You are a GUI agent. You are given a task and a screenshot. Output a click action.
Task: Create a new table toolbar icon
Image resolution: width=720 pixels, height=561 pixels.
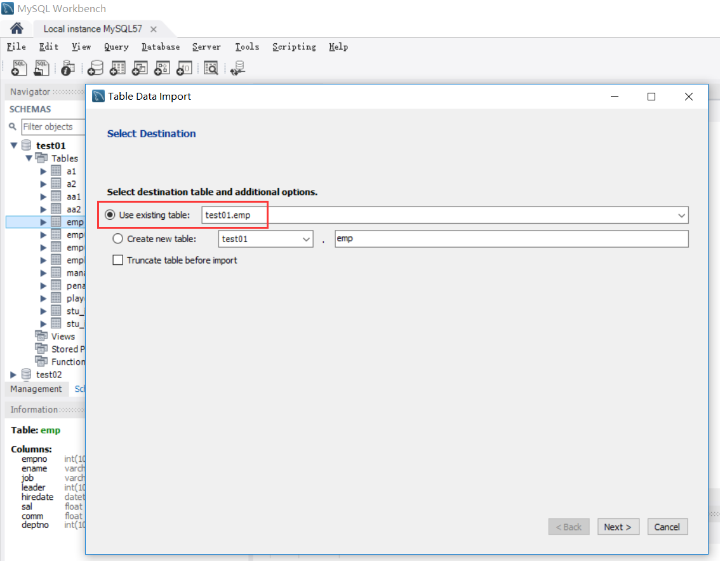[x=117, y=68]
